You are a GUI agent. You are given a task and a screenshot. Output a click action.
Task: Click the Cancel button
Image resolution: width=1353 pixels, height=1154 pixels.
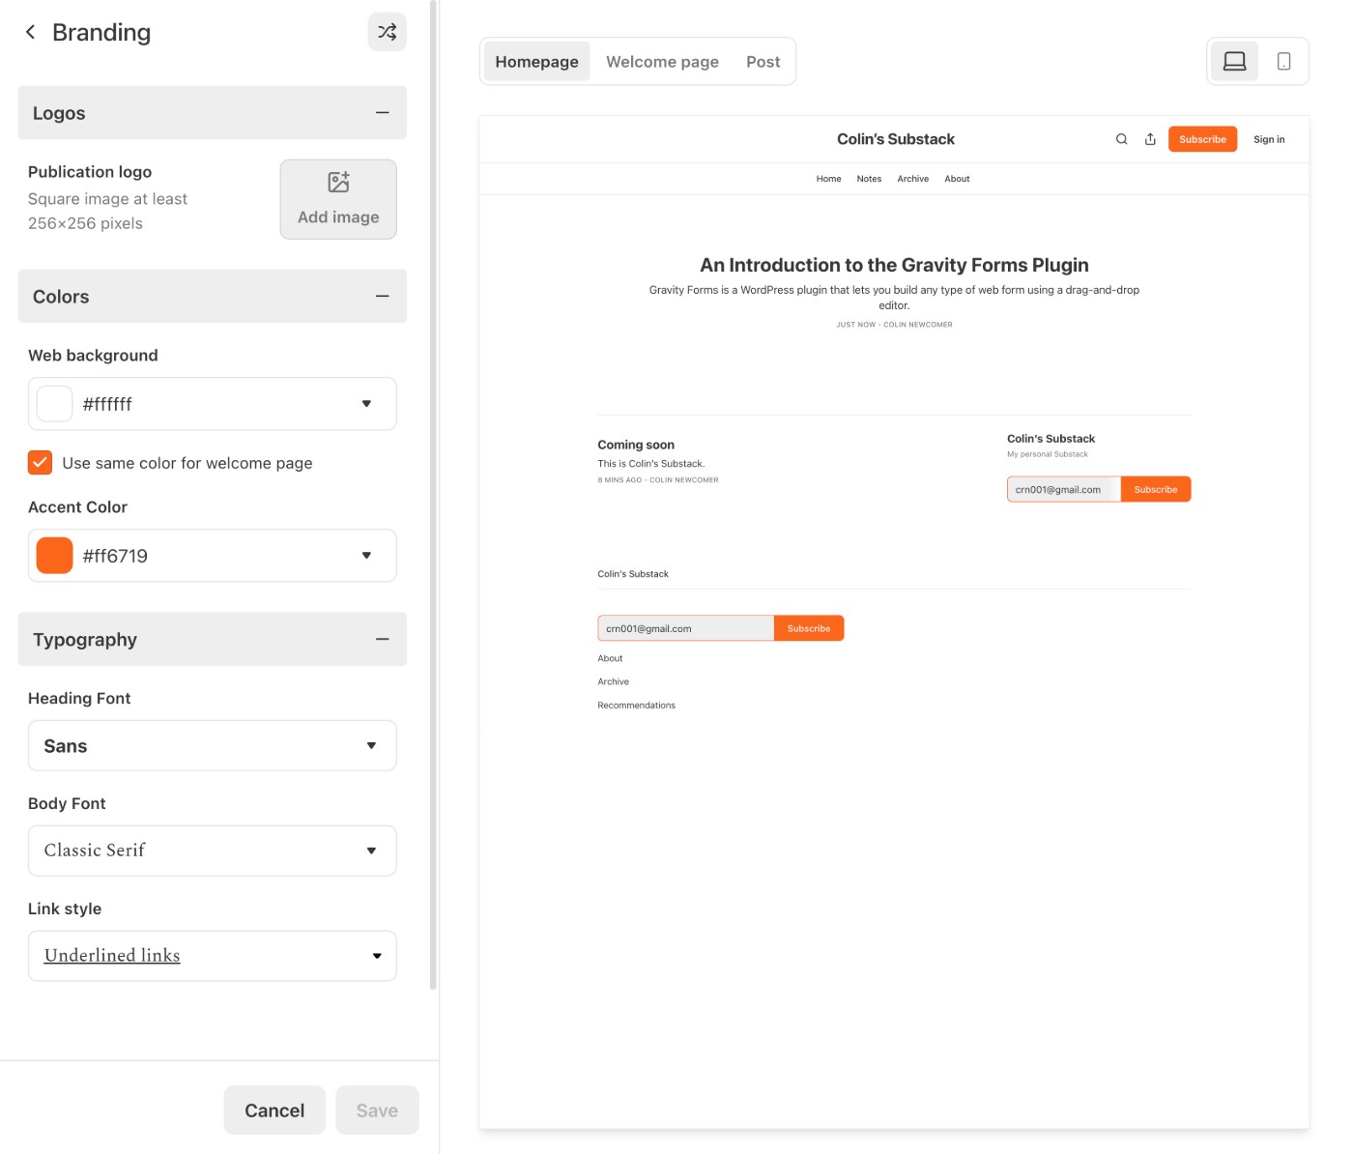pyautogui.click(x=274, y=1111)
